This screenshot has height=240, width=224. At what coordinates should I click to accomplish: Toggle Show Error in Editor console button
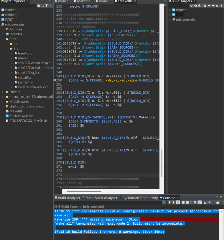(x=177, y=203)
